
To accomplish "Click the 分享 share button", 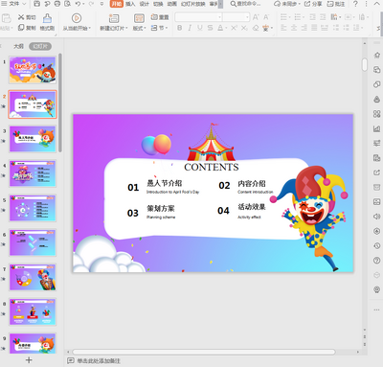I will point(313,4).
